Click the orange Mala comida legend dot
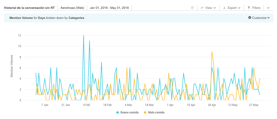The image size is (277, 119). click(x=145, y=112)
